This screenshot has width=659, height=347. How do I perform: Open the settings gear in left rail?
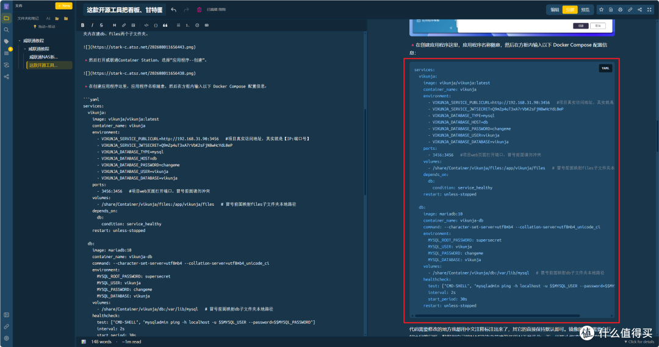[x=6, y=338]
